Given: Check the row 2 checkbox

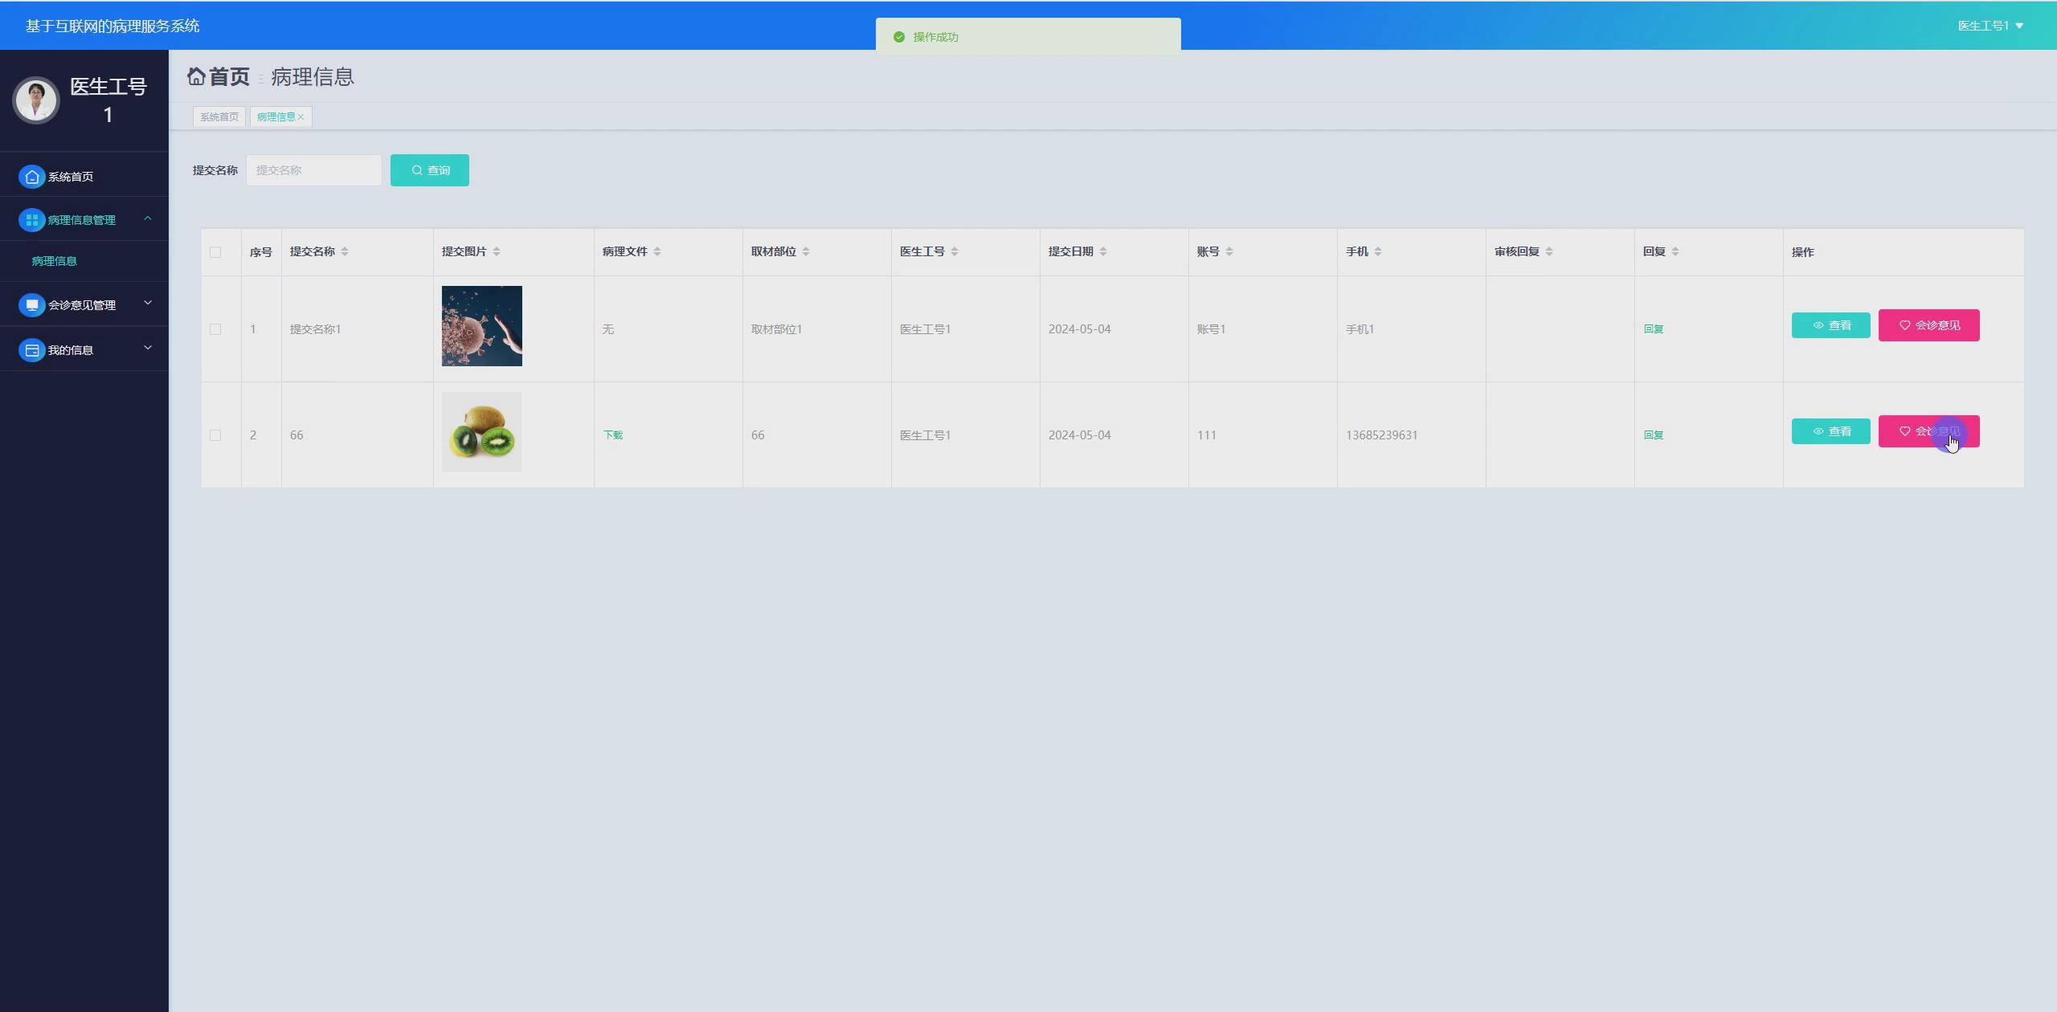Looking at the screenshot, I should [215, 435].
